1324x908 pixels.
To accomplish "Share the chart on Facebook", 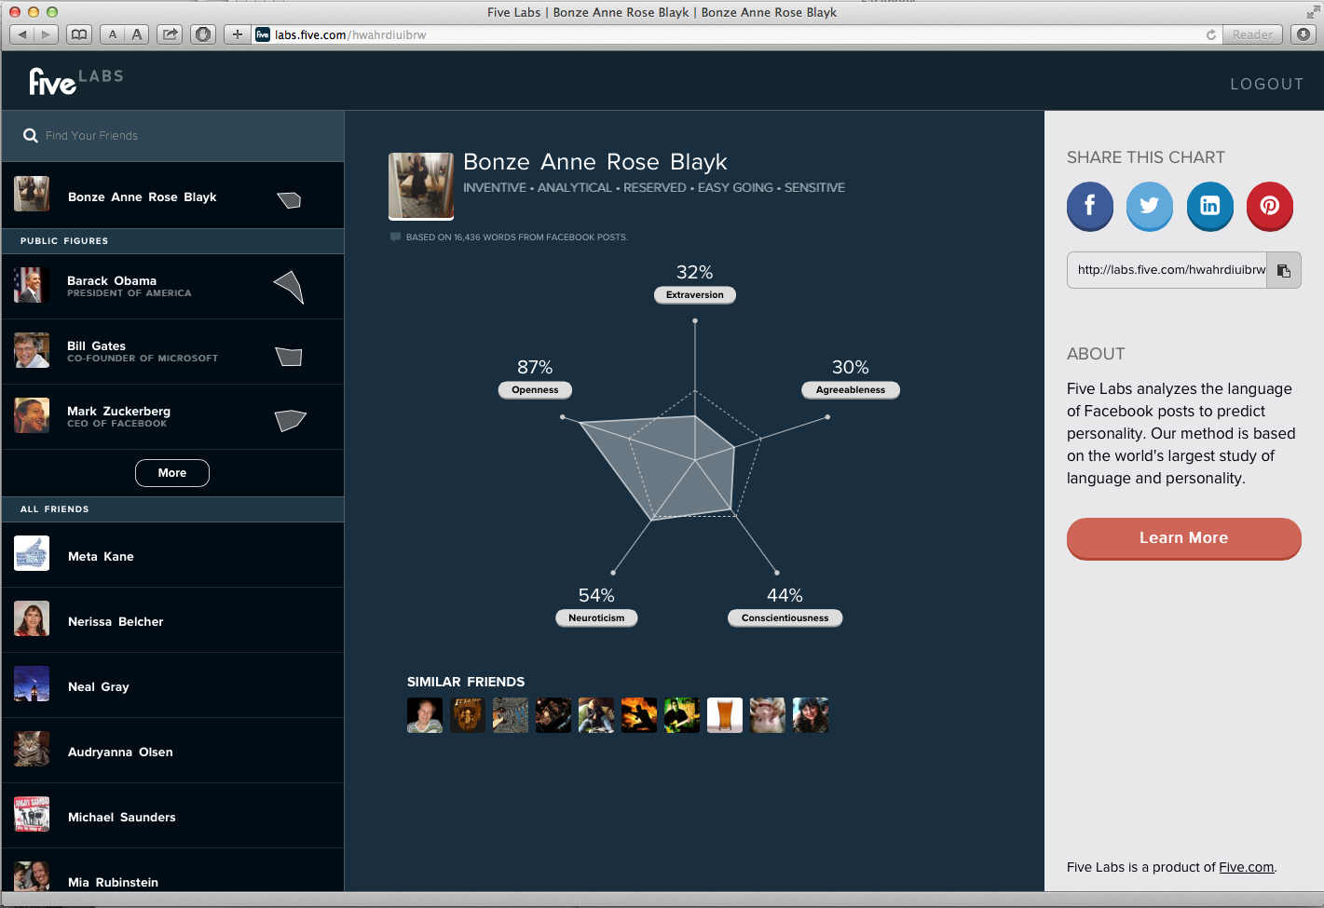I will point(1089,207).
